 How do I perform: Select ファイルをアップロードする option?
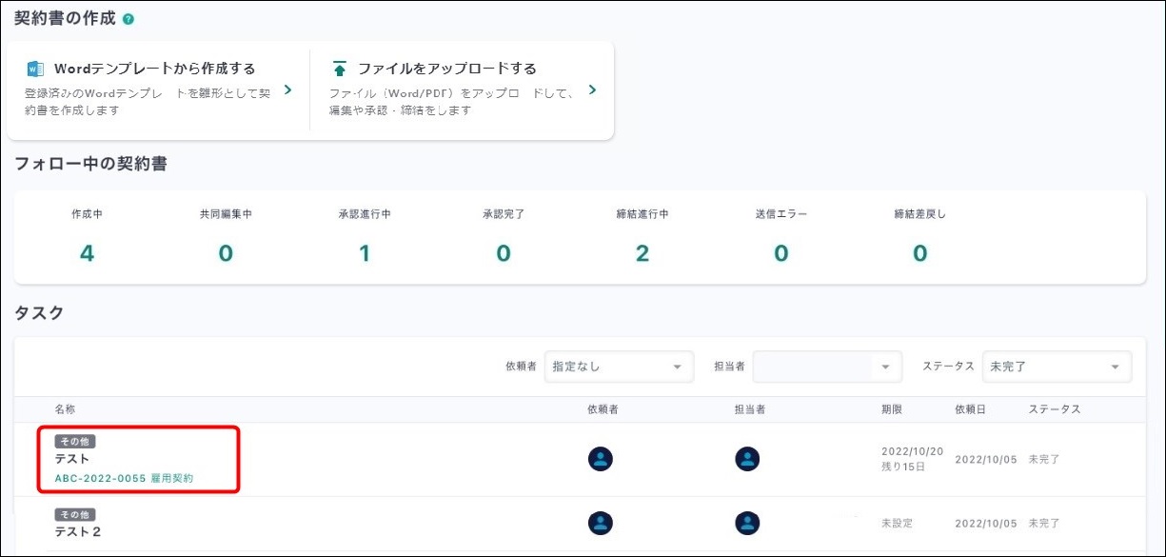(446, 69)
